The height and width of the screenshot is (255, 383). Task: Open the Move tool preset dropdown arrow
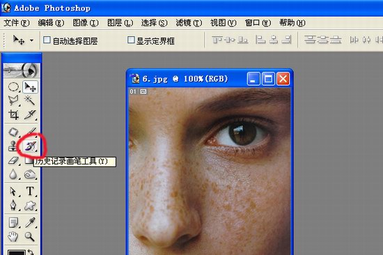(31, 40)
